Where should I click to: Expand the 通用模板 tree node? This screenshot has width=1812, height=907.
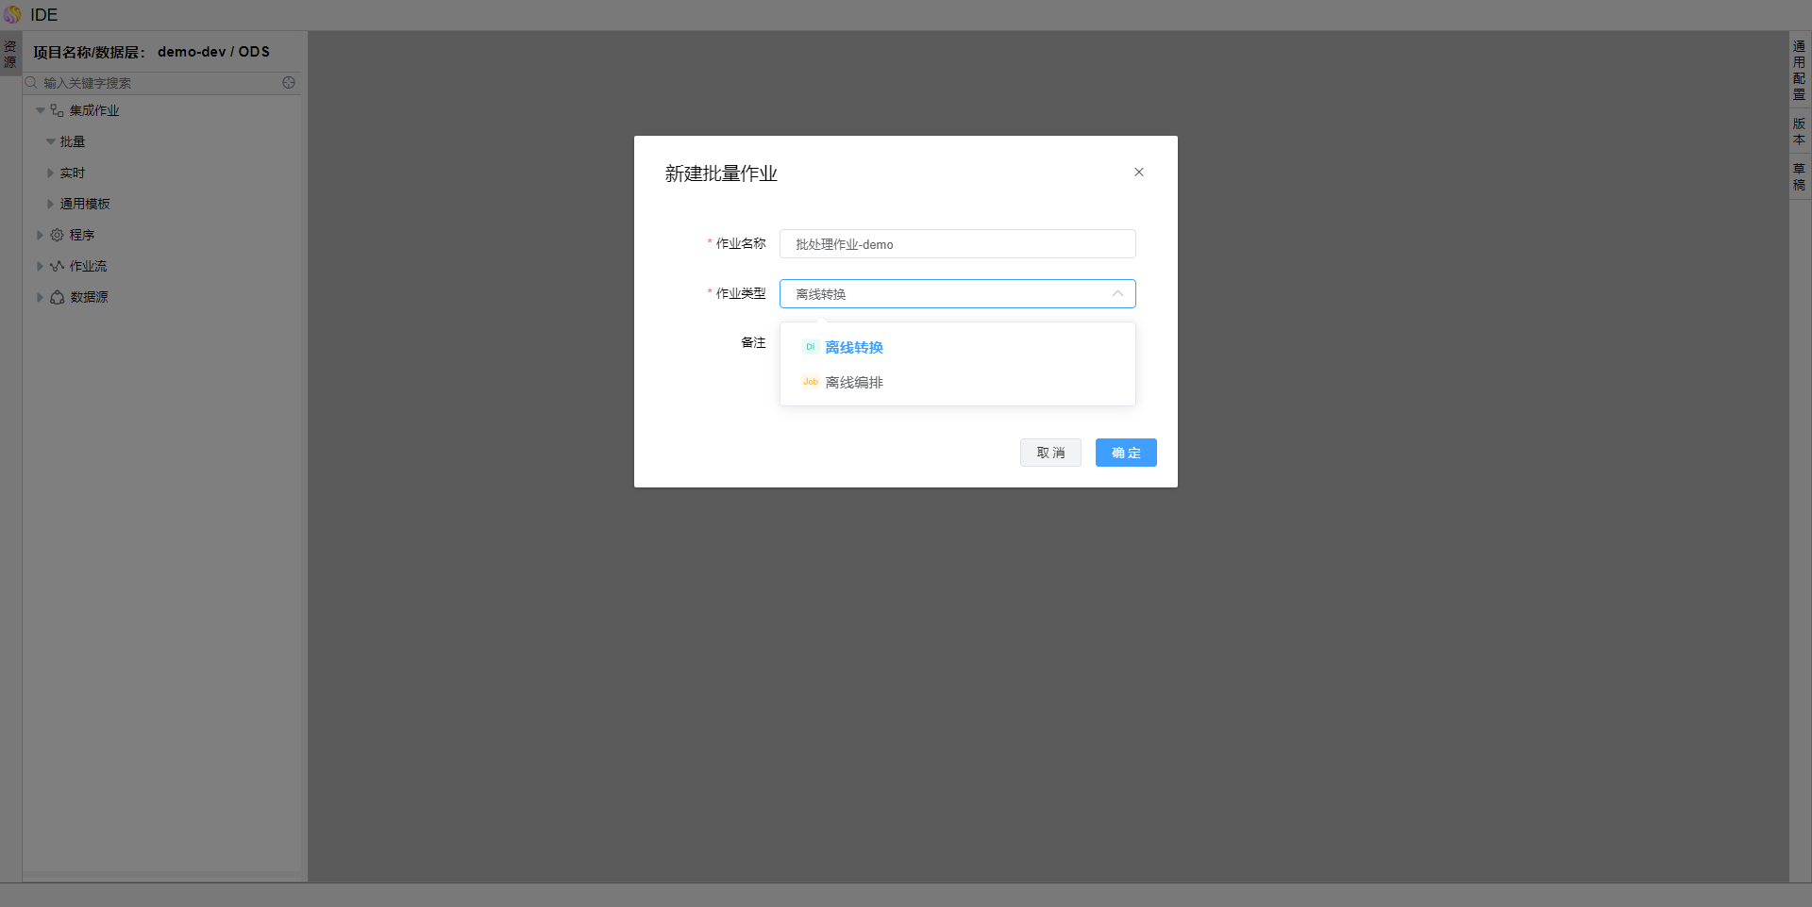(50, 205)
